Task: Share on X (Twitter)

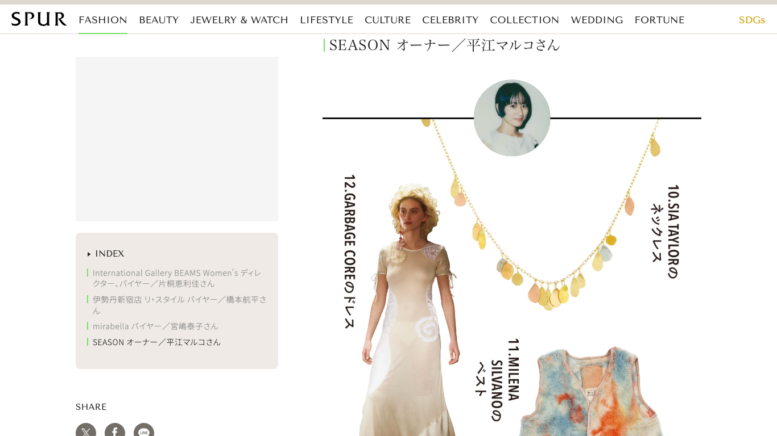Action: pos(86,433)
